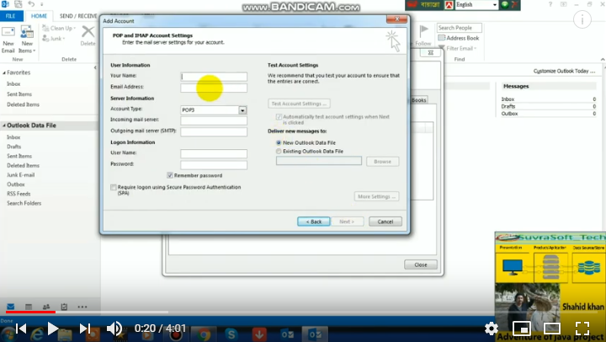
Task: Skip to next video track
Action: [84, 329]
